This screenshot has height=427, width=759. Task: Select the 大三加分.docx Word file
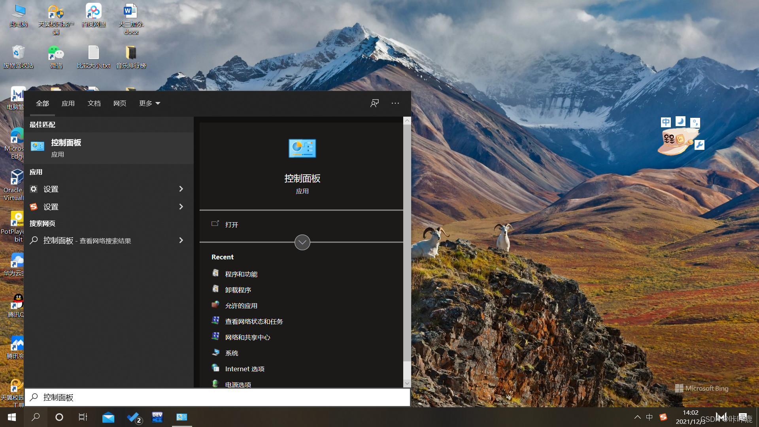[131, 19]
